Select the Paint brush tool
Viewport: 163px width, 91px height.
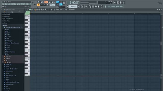(37, 10)
